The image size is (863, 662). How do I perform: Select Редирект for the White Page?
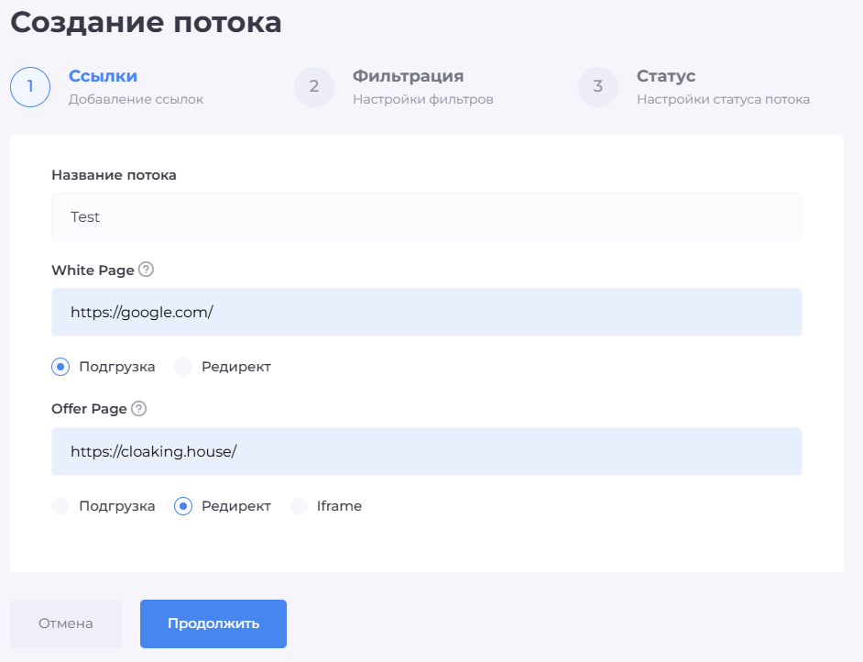pos(183,366)
